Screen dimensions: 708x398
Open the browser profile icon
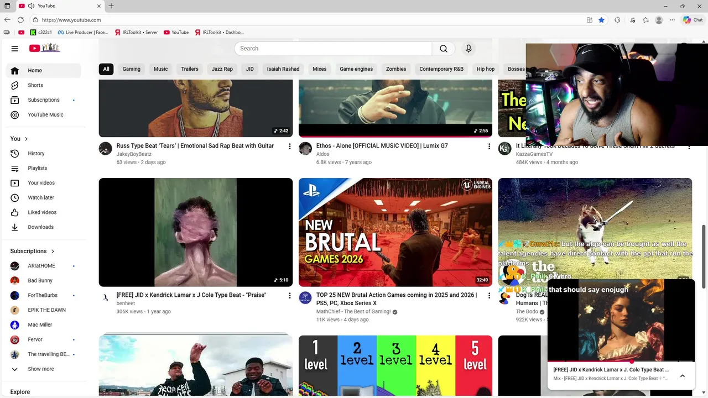(659, 20)
